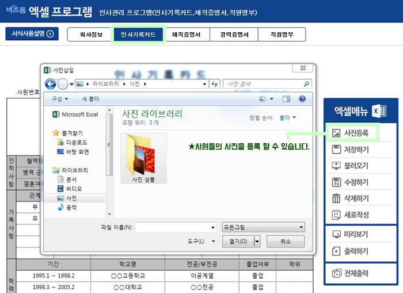Expand the 파일 이름 combo box arrow
The width and height of the screenshot is (403, 293).
213,227
